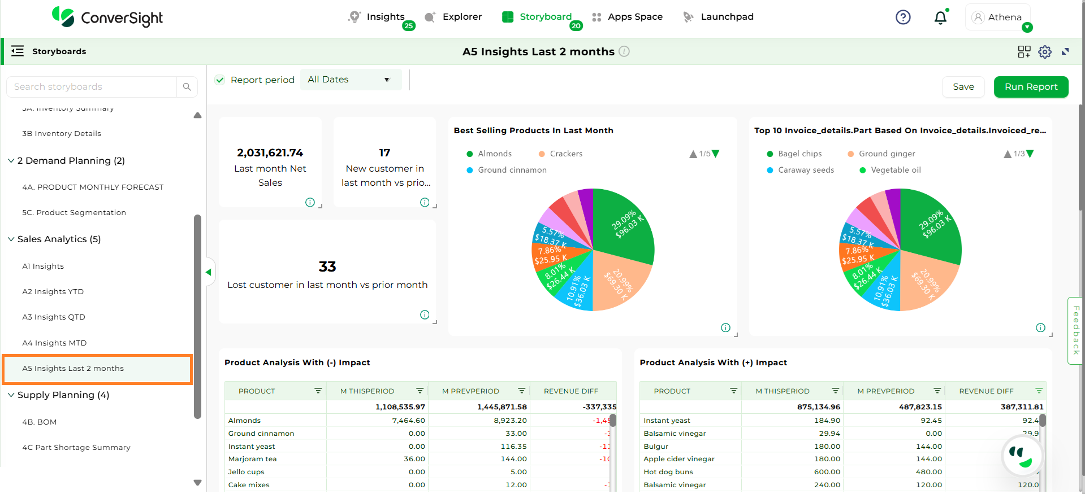Image resolution: width=1085 pixels, height=494 pixels.
Task: Toggle the Report period checkbox
Action: (x=220, y=80)
